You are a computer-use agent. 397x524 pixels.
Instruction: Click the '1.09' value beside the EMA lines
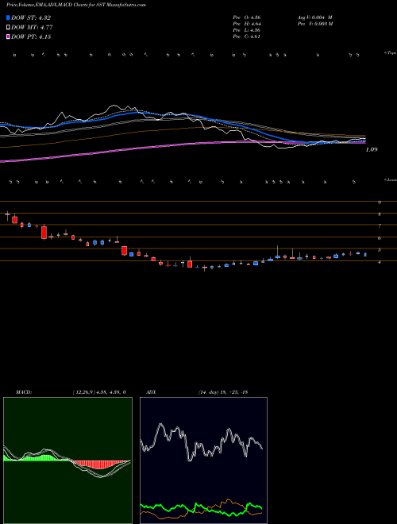[x=372, y=149]
